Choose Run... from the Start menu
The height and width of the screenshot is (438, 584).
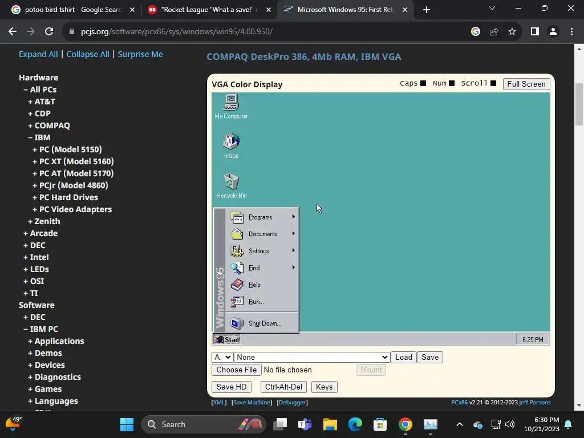[262, 302]
